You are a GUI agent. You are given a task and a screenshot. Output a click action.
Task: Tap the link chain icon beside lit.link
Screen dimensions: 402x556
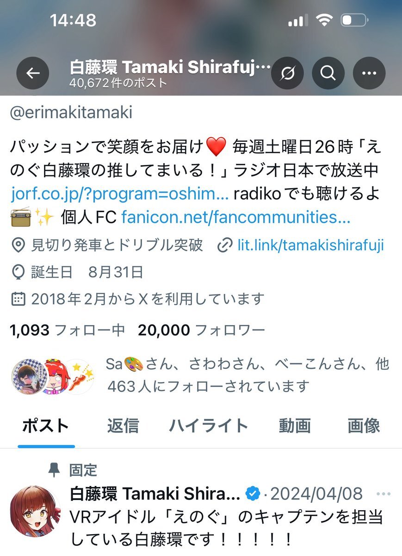pyautogui.click(x=225, y=246)
